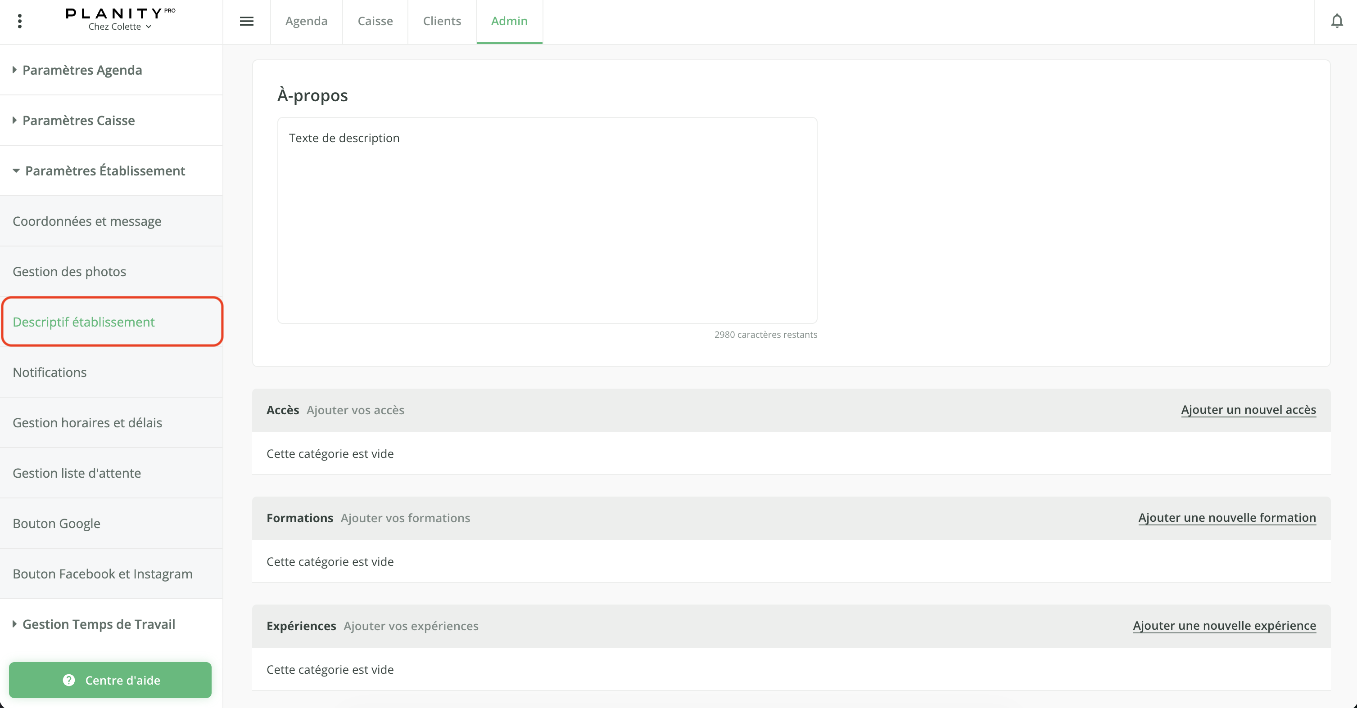Expand the Paramètres Agenda section

82,70
